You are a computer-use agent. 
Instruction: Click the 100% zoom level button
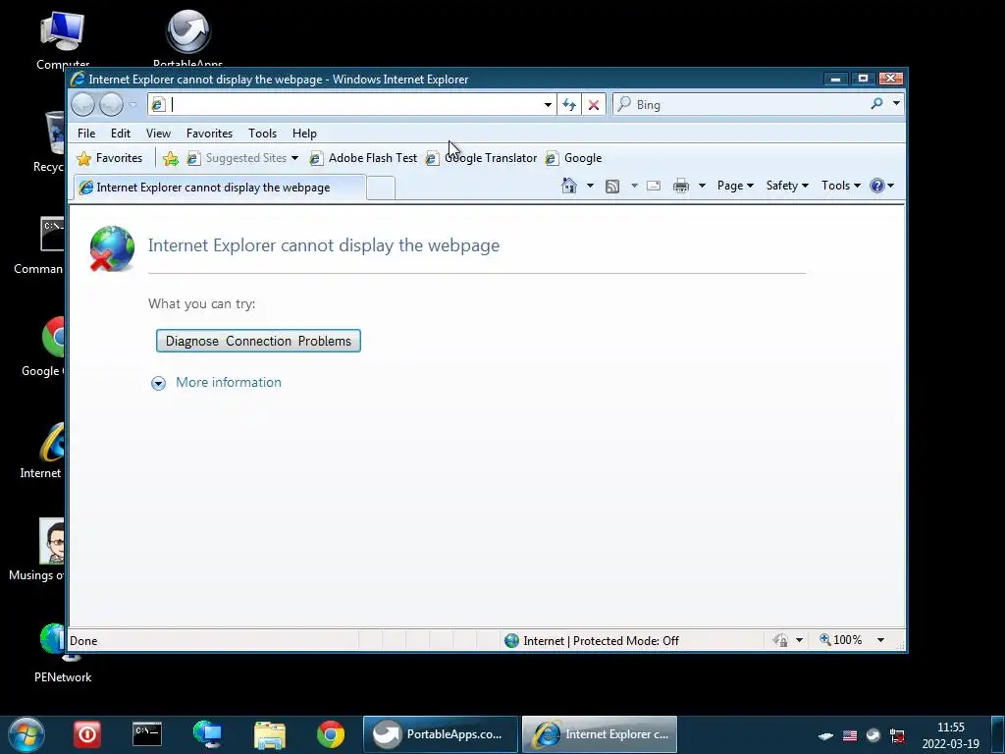[x=840, y=640]
